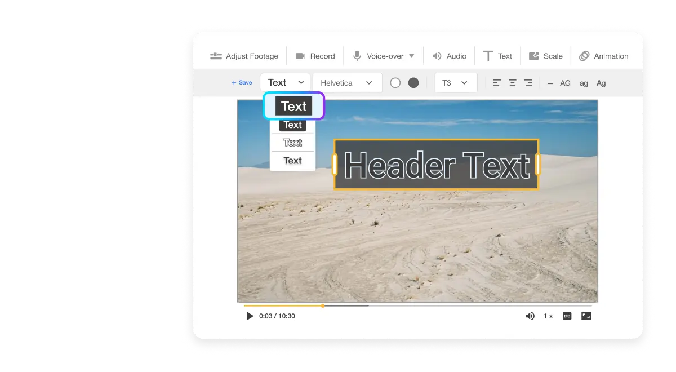Viewport: 676px width, 372px height.
Task: Enter fullscreen mode
Action: click(x=586, y=316)
